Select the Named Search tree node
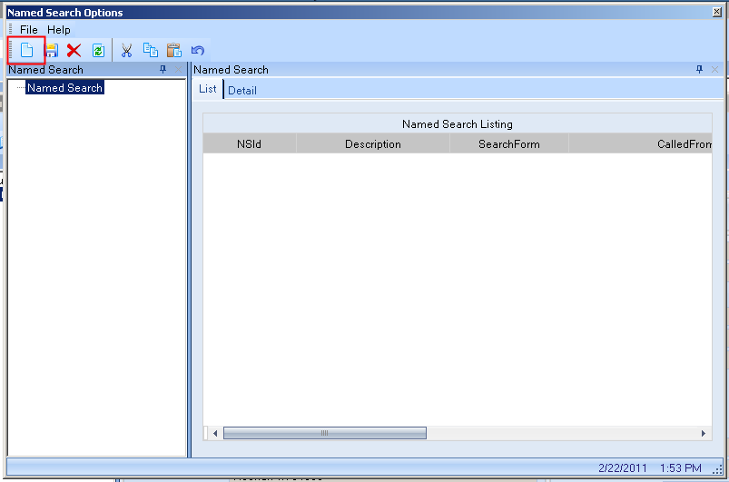729x482 pixels. (x=64, y=87)
